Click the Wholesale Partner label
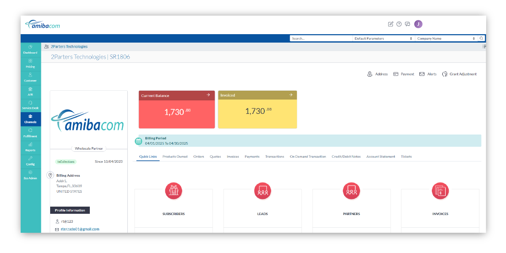Image resolution: width=506 pixels, height=253 pixels. point(89,148)
